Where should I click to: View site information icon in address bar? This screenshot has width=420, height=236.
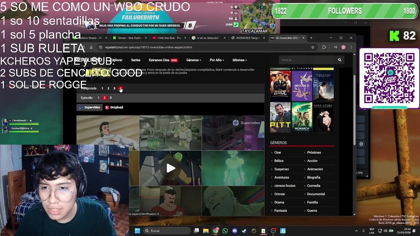click(100, 47)
